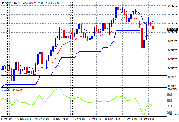This screenshot has width=179, height=122.
Task: Click the CCI 0.00 level label
Action: (170, 106)
